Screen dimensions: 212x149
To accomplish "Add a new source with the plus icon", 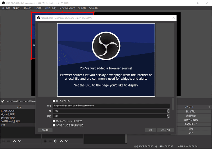I will pyautogui.click(x=45, y=141).
